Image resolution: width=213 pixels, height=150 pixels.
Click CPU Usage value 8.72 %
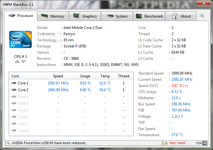[x=177, y=92]
